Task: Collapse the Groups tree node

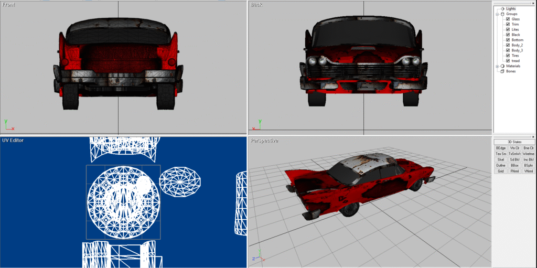Action: point(497,14)
